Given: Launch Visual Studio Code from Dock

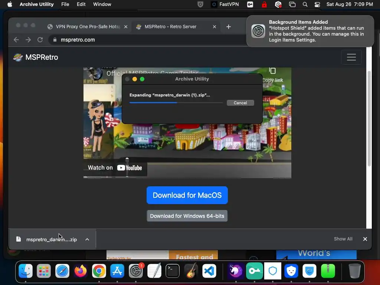Looking at the screenshot, I should point(209,271).
